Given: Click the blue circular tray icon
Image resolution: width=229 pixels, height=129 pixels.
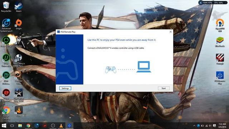Looking at the screenshot, I should (198, 126).
